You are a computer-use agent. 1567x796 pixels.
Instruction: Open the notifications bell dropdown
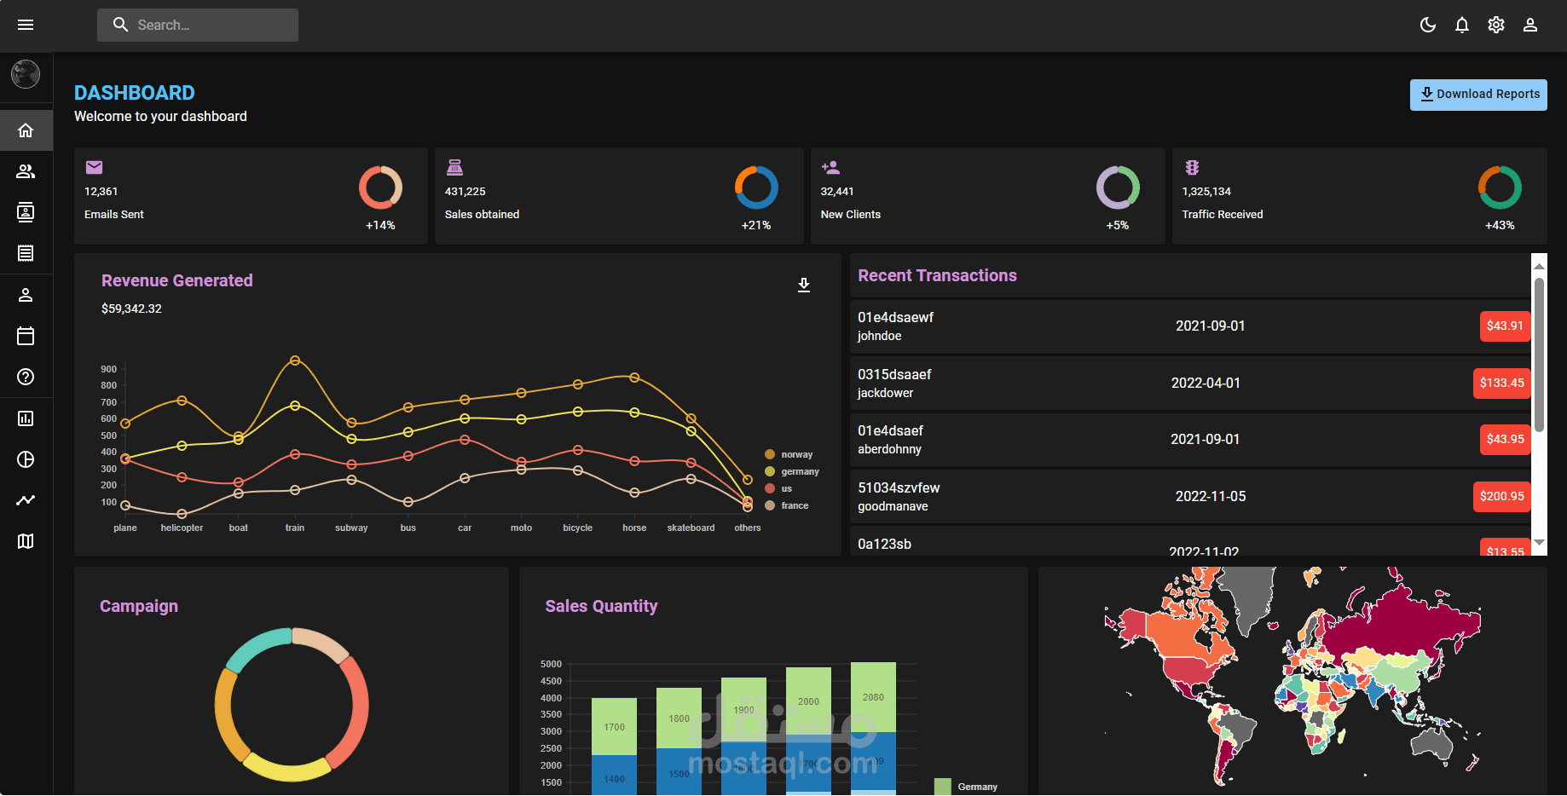pyautogui.click(x=1462, y=25)
